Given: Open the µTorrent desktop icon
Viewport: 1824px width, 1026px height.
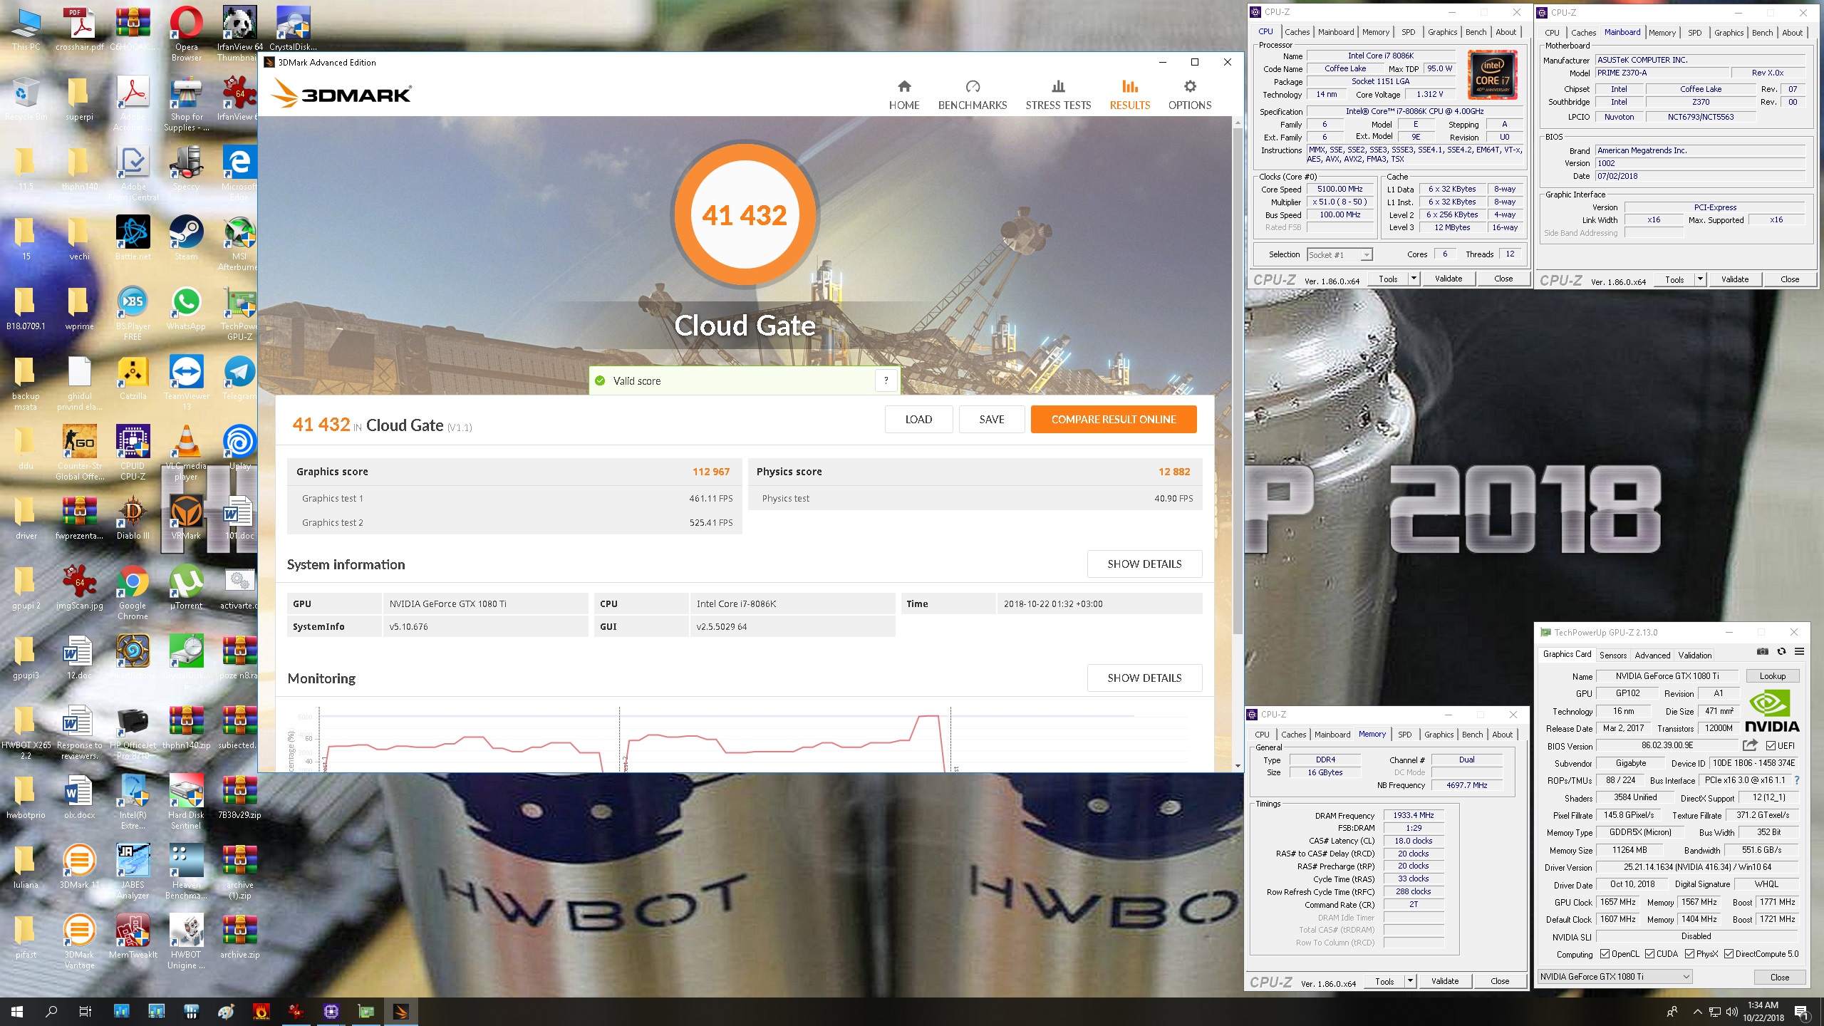Looking at the screenshot, I should coord(186,588).
